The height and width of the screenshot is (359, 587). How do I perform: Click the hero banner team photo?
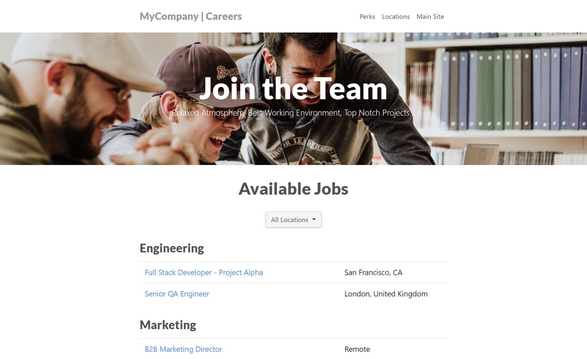[x=294, y=99]
